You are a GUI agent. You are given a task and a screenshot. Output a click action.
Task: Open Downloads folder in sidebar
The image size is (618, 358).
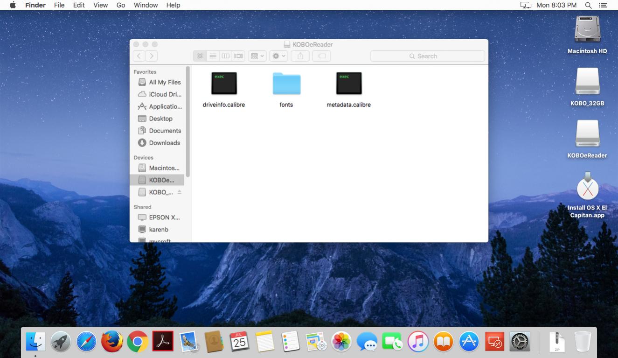[x=159, y=143]
